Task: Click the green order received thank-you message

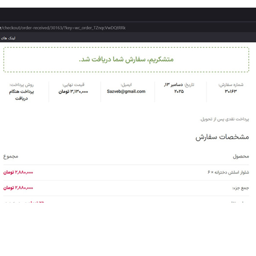Action: click(x=126, y=59)
